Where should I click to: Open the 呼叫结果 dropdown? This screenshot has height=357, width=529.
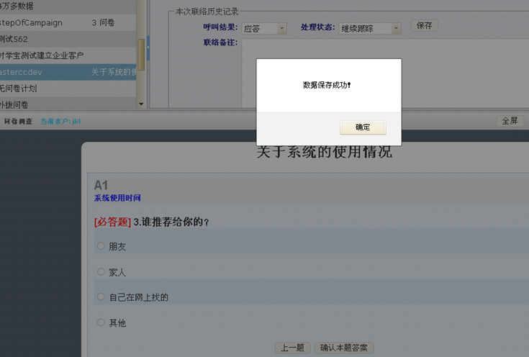coord(281,29)
